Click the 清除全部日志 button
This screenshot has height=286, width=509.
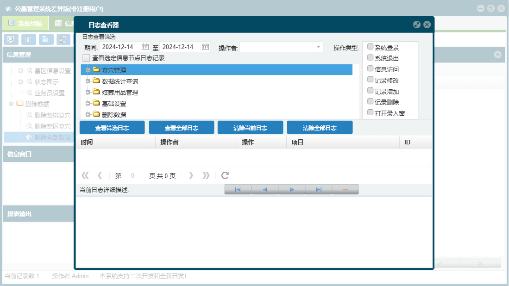320,127
